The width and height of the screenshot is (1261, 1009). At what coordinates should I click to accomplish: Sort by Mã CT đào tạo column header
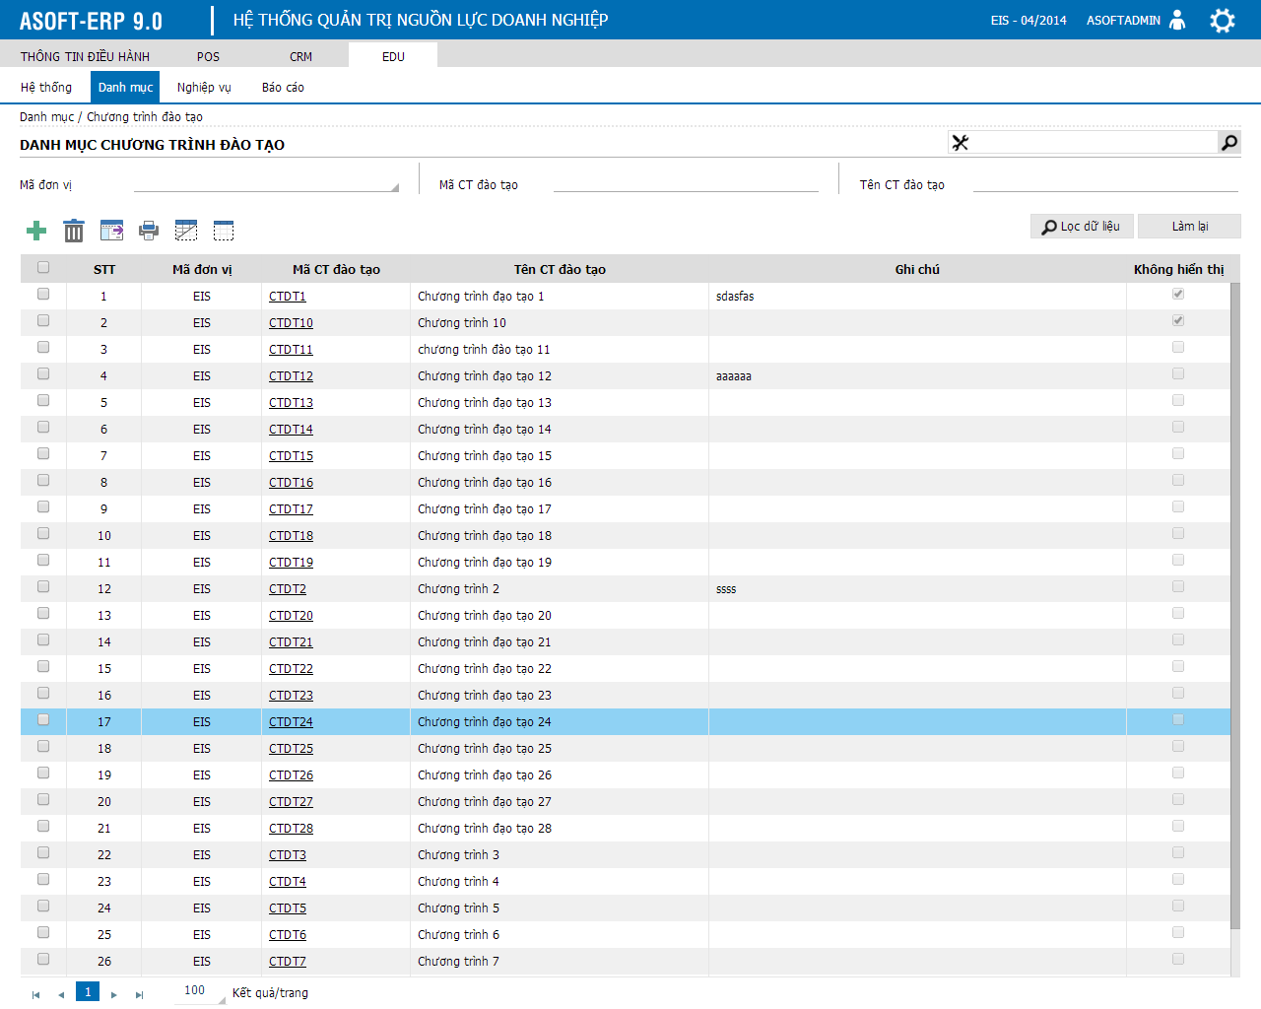point(336,269)
